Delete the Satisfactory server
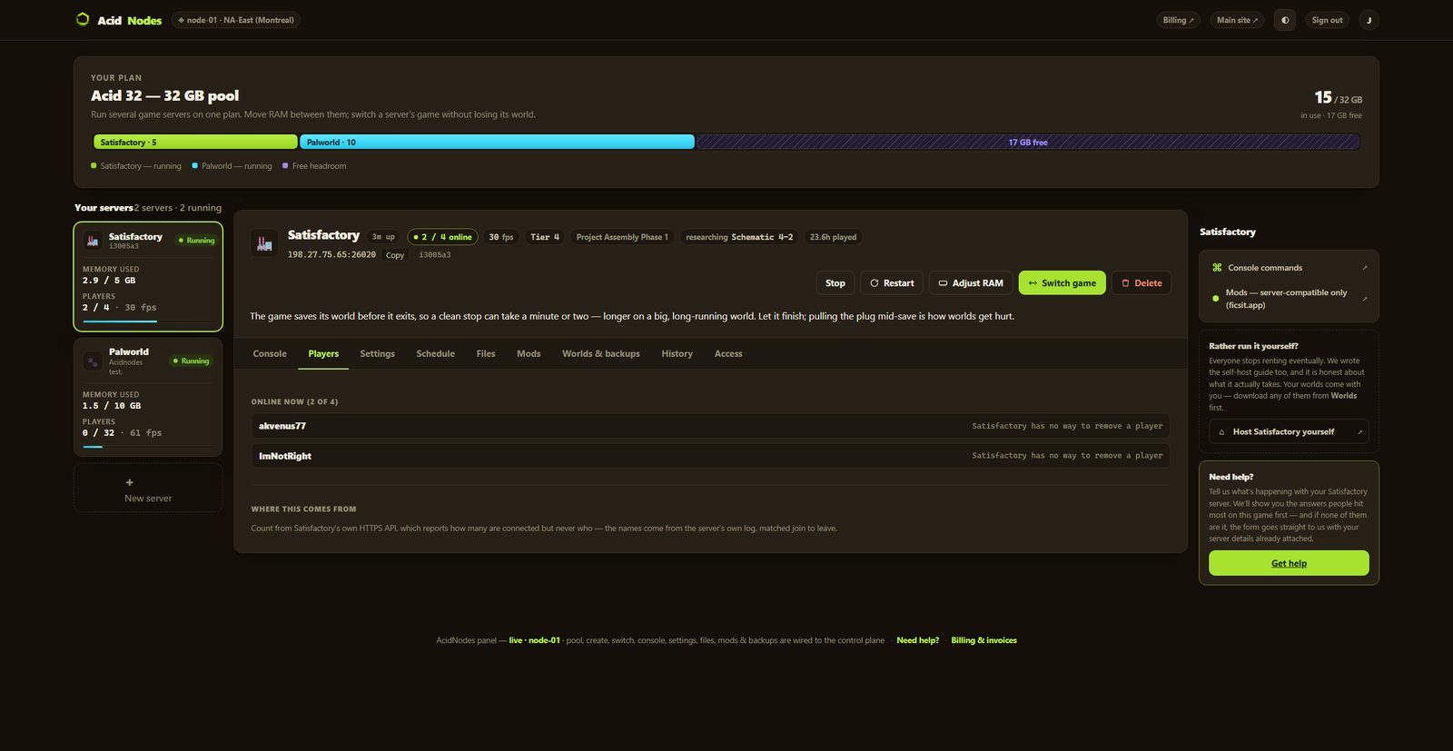Screen dimensions: 1453x751 (x=1142, y=283)
